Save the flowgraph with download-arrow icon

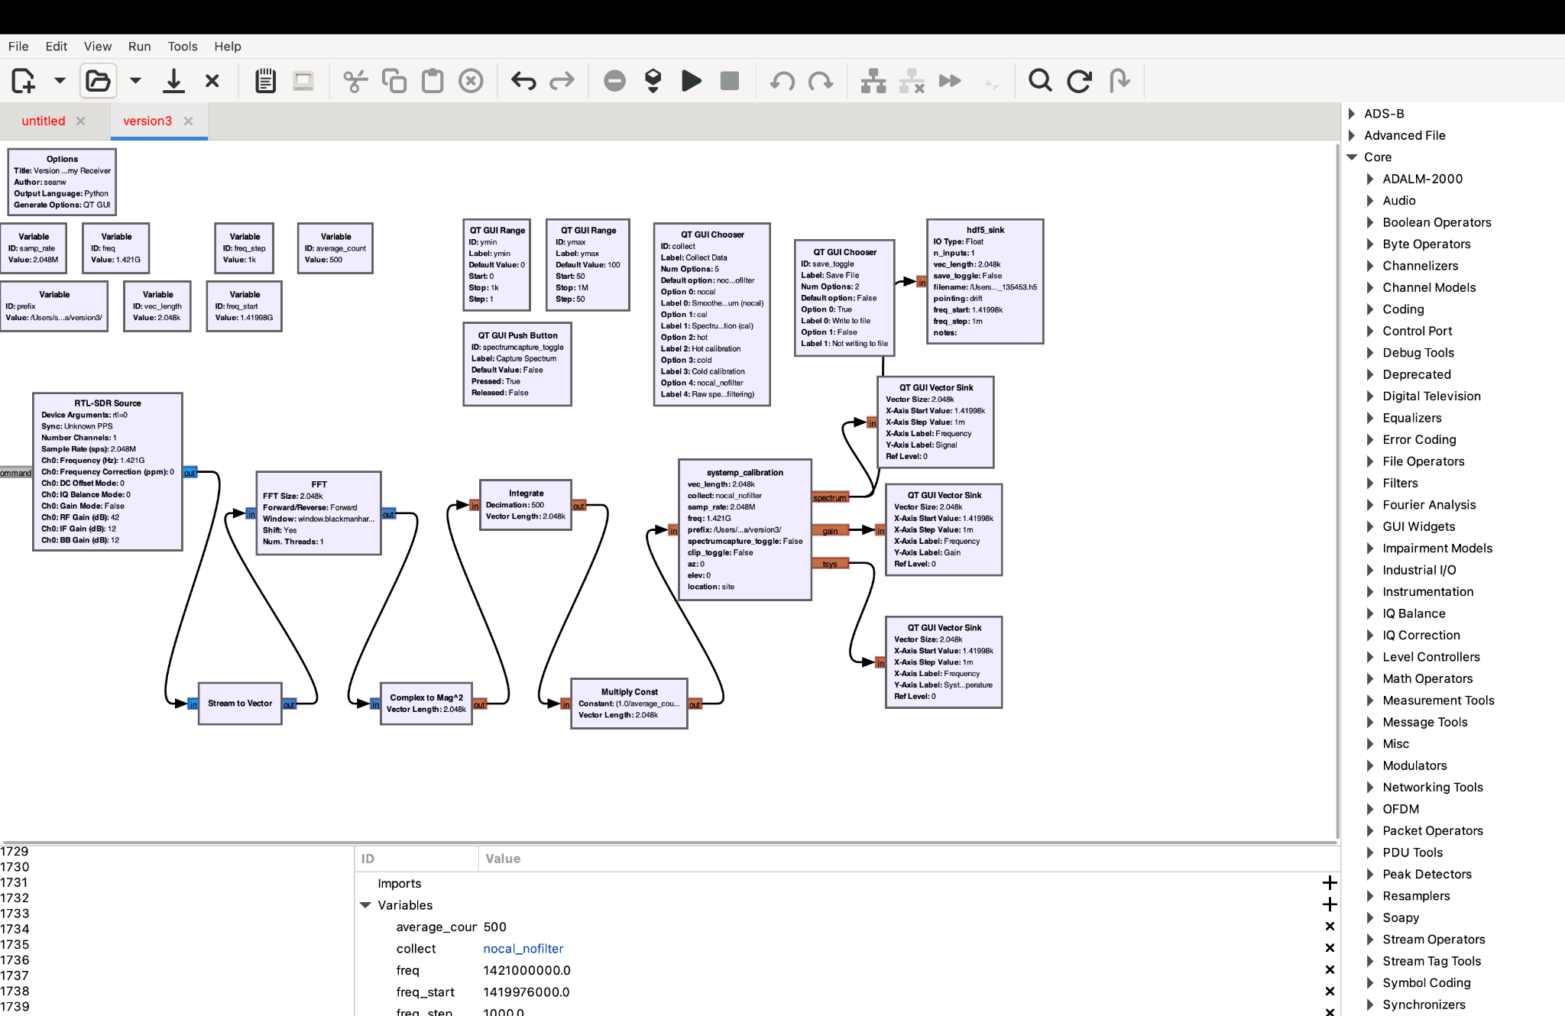pos(174,80)
